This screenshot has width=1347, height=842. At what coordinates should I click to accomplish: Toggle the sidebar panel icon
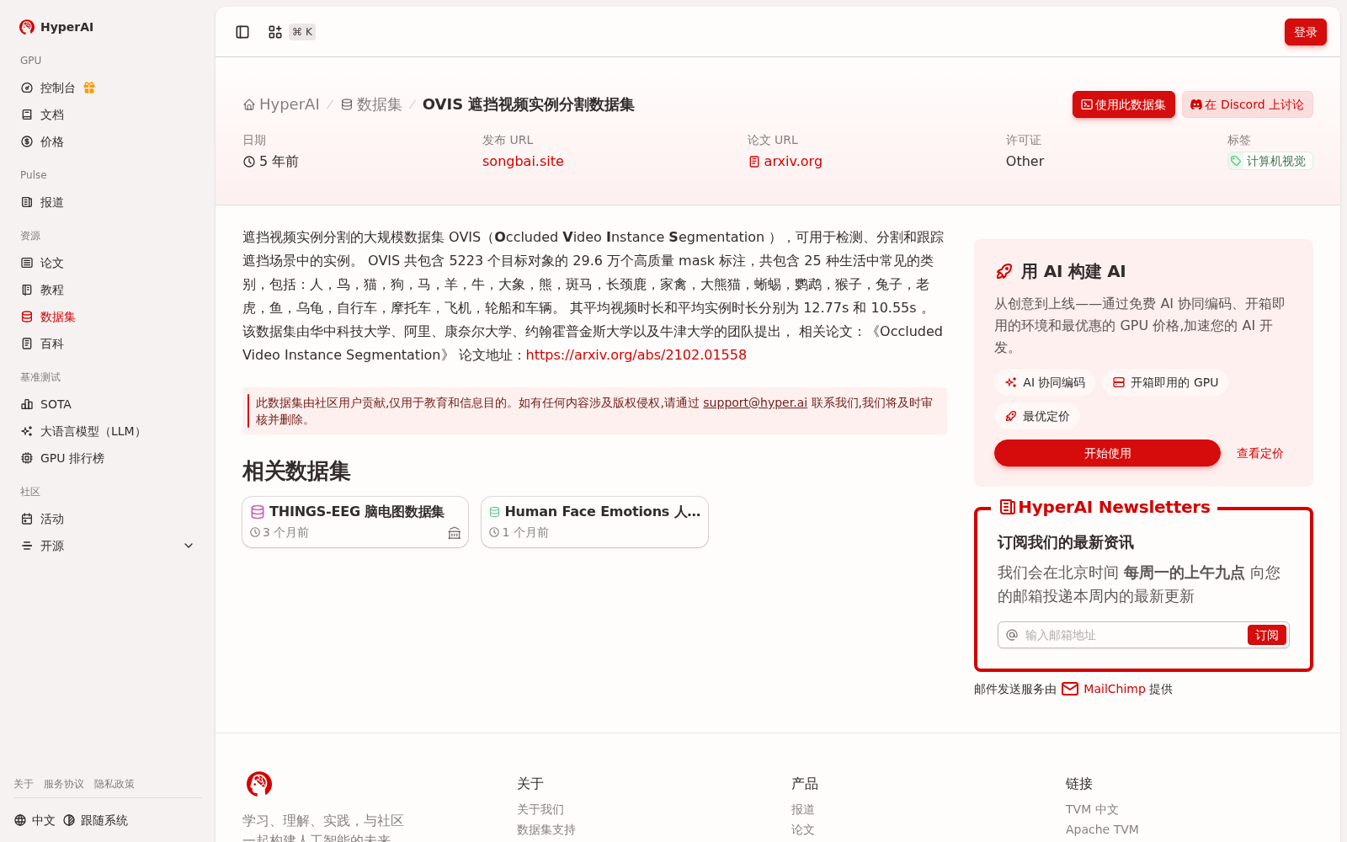coord(242,32)
